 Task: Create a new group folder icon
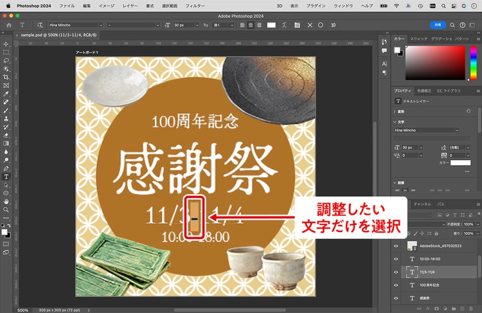pos(454,309)
